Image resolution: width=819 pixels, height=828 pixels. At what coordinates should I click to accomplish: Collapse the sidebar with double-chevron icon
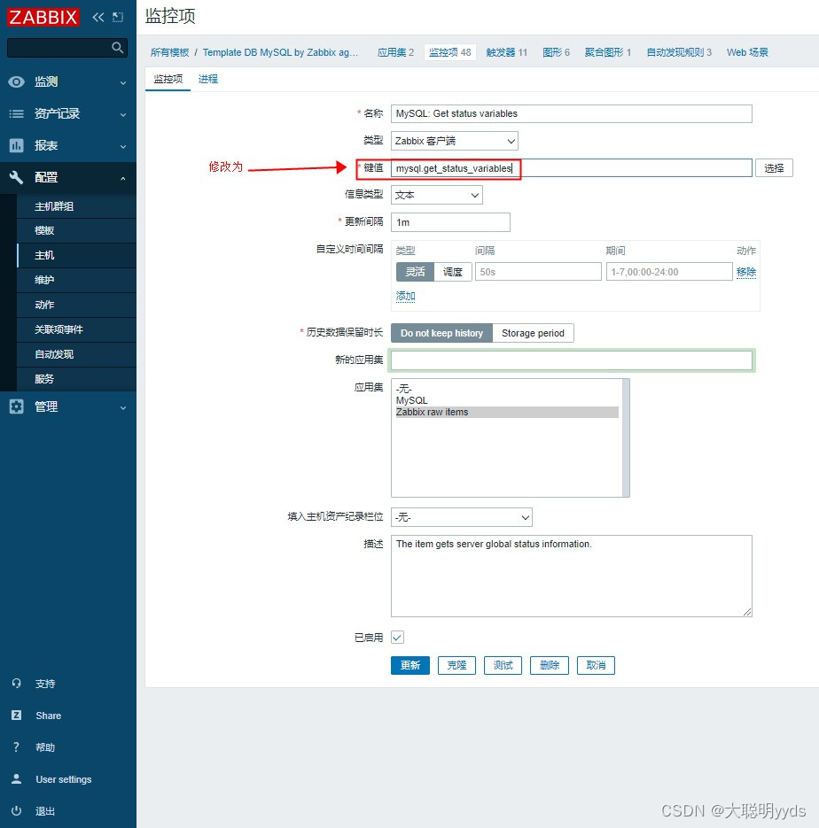[x=98, y=18]
